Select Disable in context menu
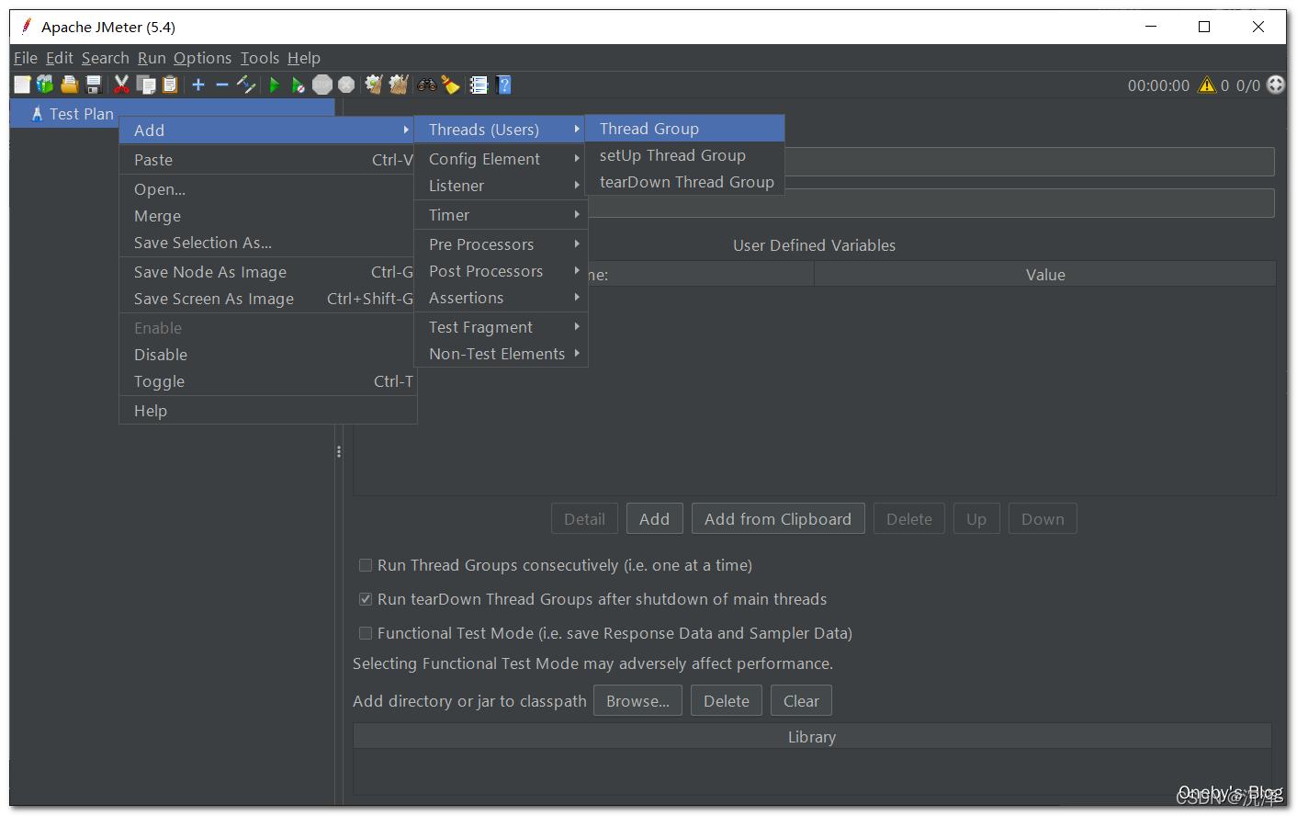The image size is (1297, 816). [x=268, y=355]
